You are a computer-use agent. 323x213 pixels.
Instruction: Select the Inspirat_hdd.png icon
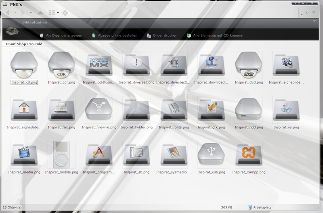click(x=249, y=109)
